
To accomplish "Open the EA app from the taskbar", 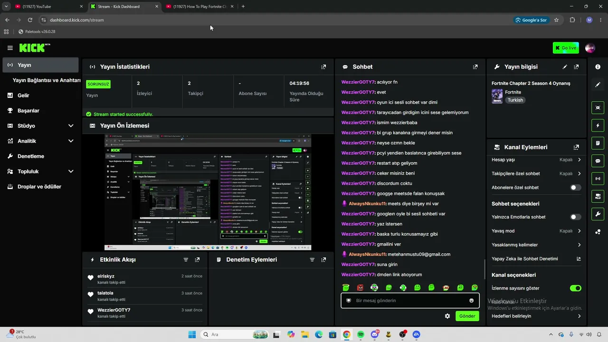I will coord(417,335).
